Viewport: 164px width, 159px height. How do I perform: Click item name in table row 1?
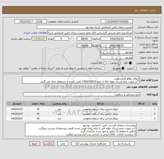click(101, 109)
